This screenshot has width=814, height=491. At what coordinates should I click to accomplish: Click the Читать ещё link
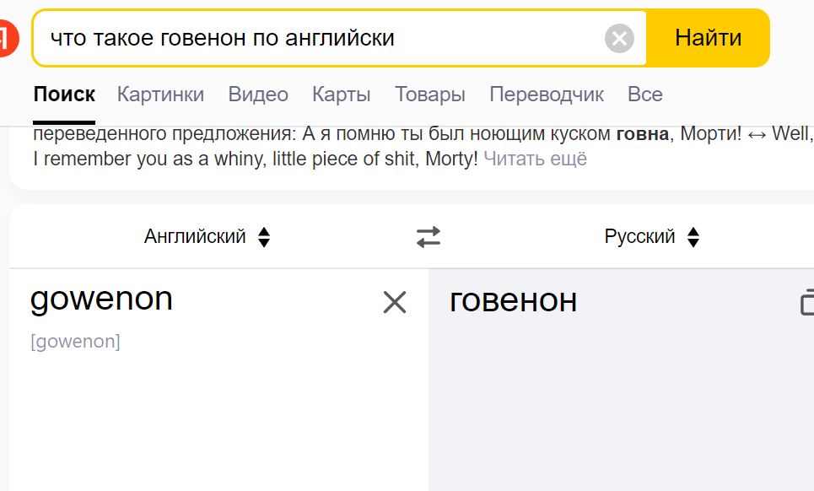[536, 159]
